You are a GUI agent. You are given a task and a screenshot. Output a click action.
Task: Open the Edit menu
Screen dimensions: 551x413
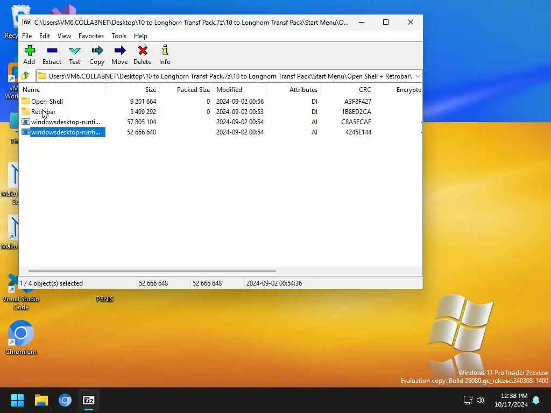[44, 36]
